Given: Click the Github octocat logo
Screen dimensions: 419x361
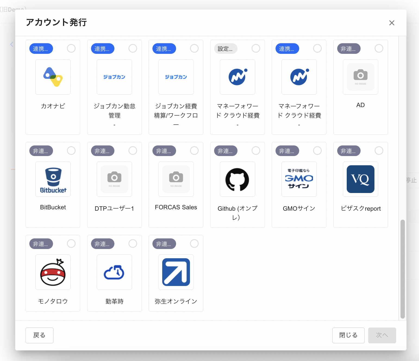Looking at the screenshot, I should point(237,179).
